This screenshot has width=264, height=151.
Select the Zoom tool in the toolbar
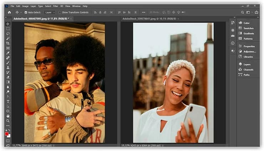click(8, 121)
